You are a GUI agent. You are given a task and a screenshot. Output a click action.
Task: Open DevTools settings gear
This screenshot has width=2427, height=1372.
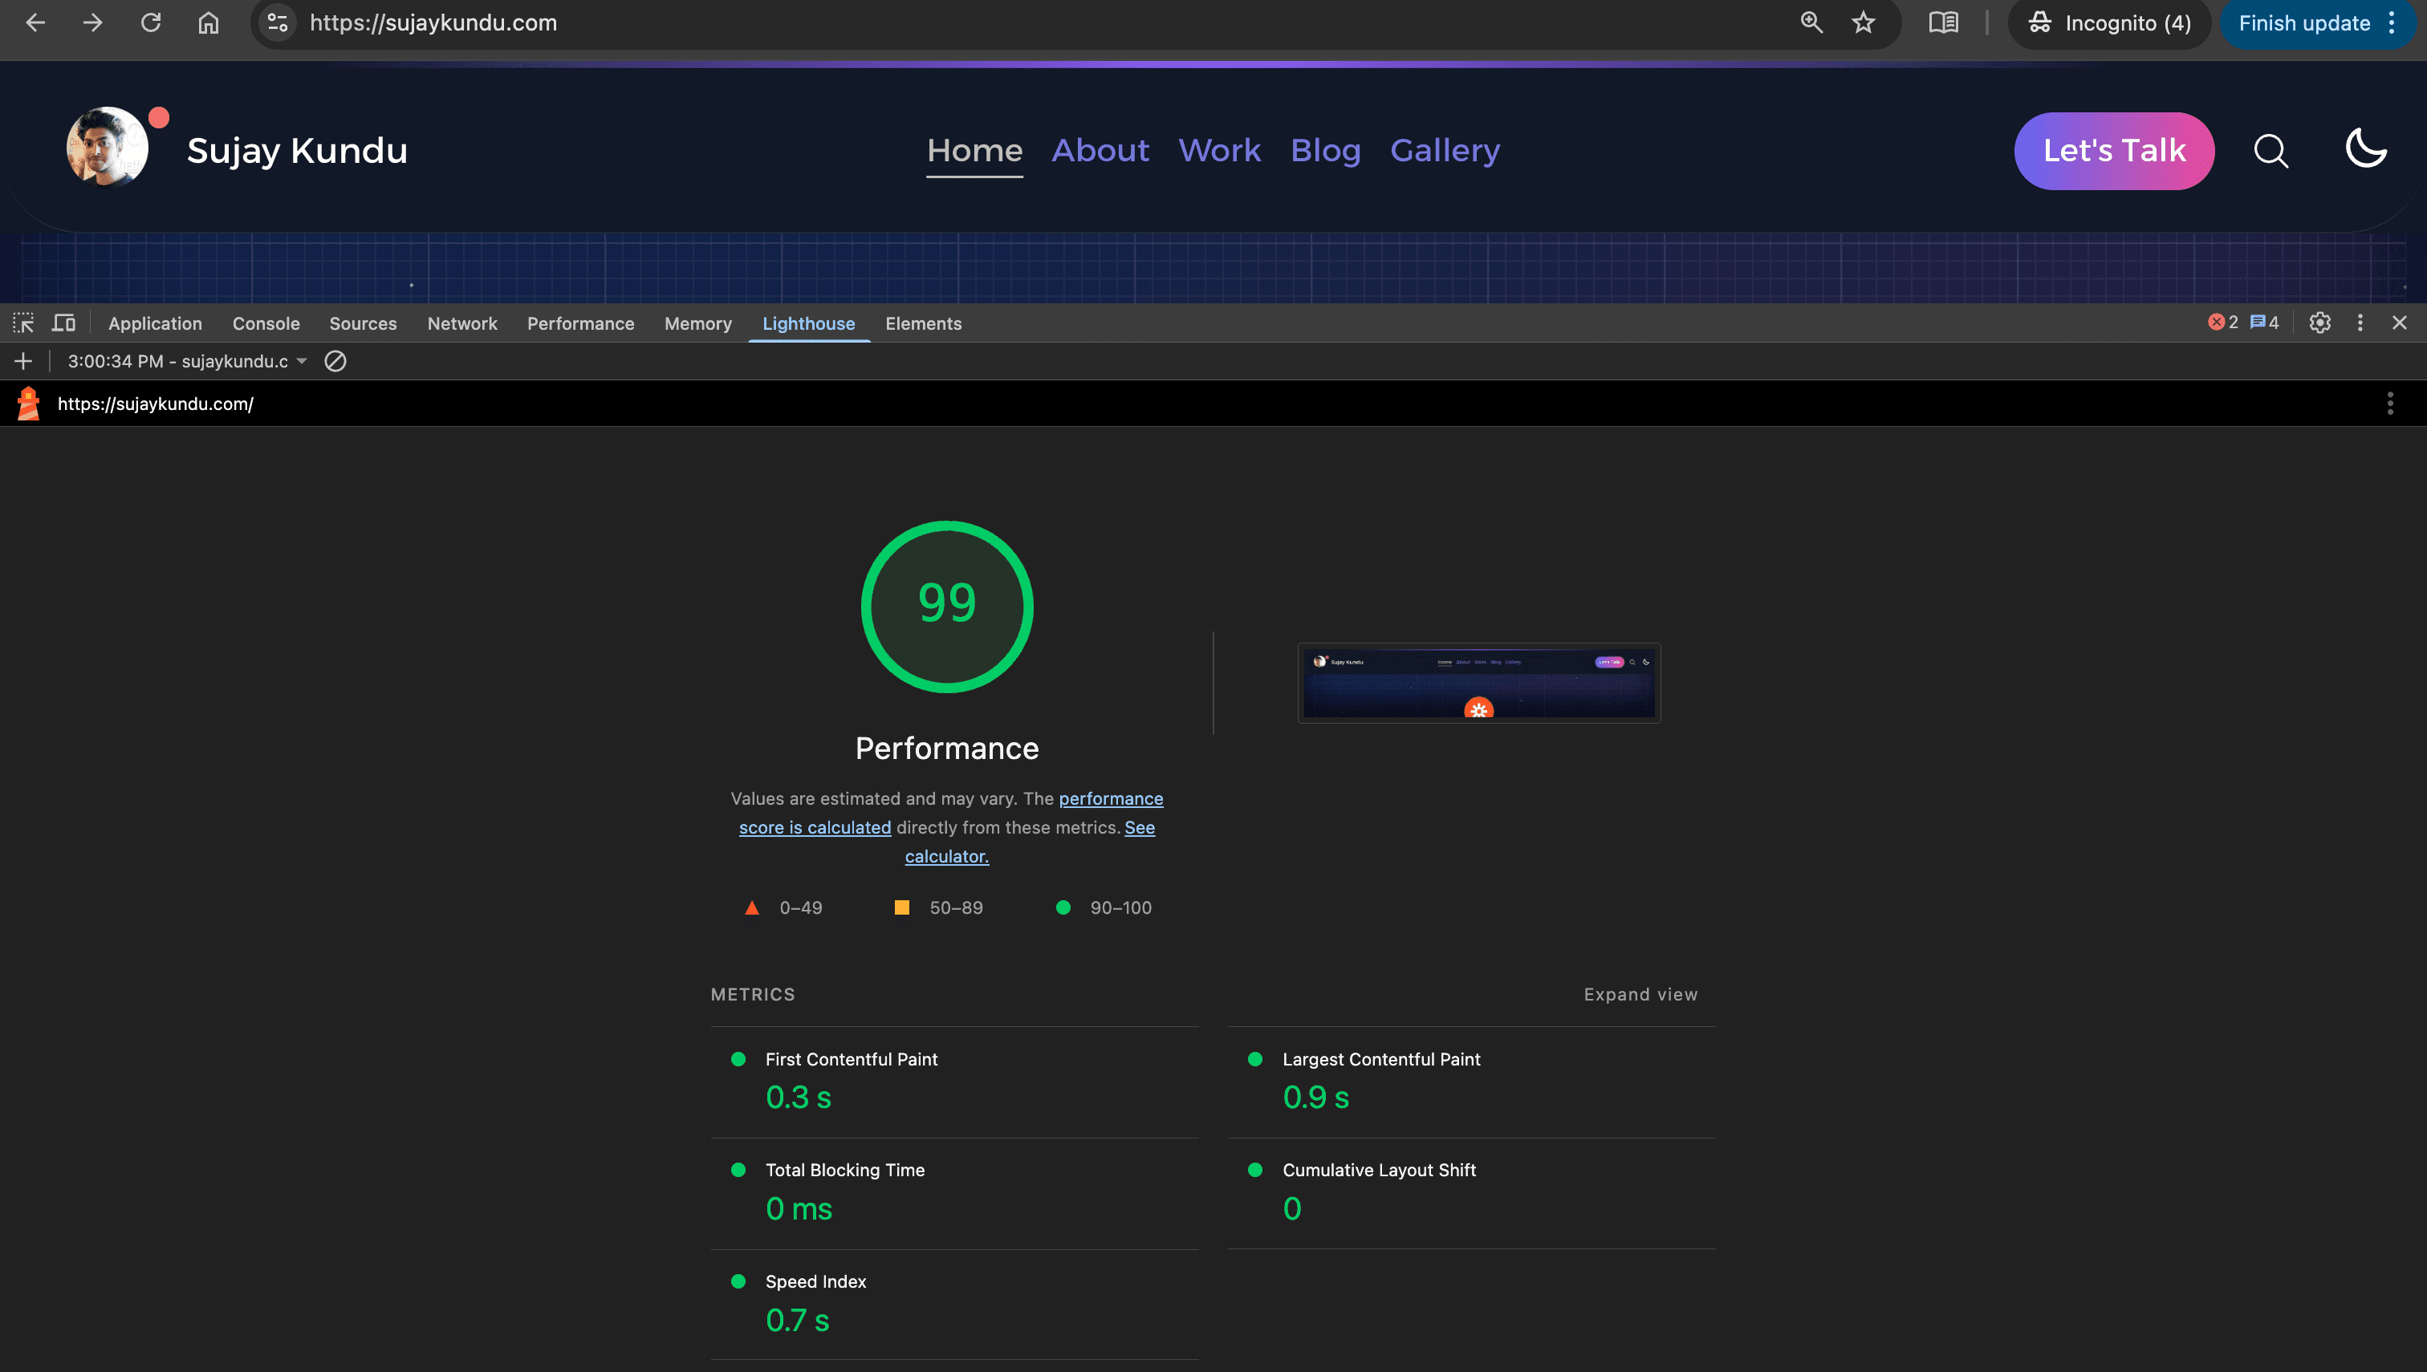point(2319,323)
